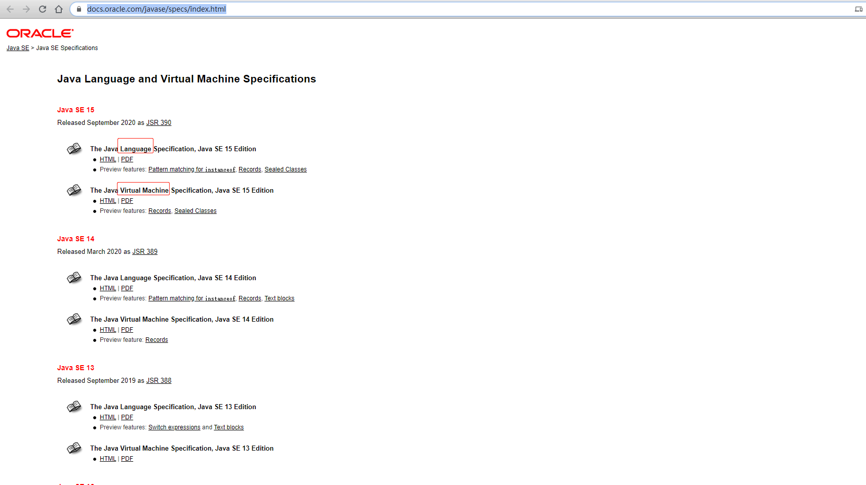Click the text Released September 2019 as
This screenshot has height=485, width=866.
pos(101,381)
